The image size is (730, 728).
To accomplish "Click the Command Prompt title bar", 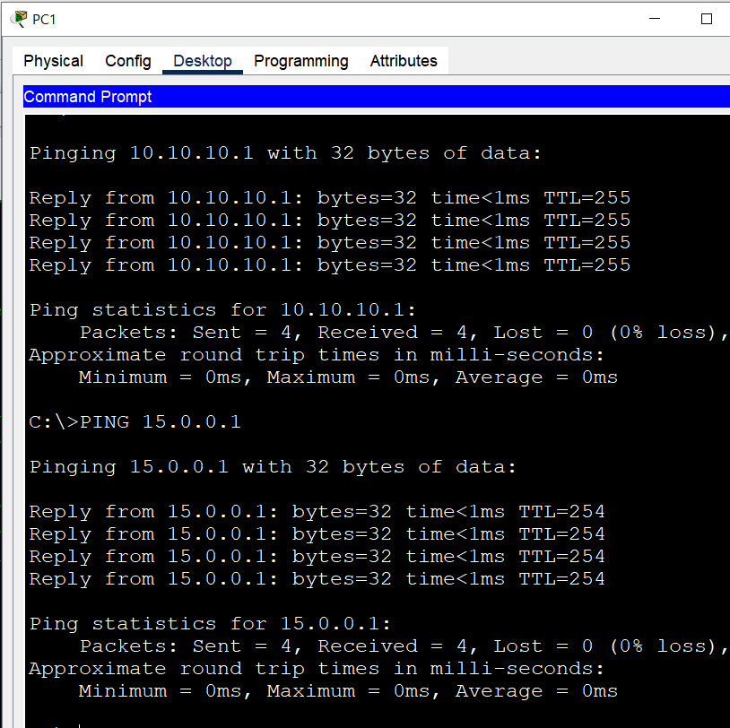I will [x=376, y=97].
